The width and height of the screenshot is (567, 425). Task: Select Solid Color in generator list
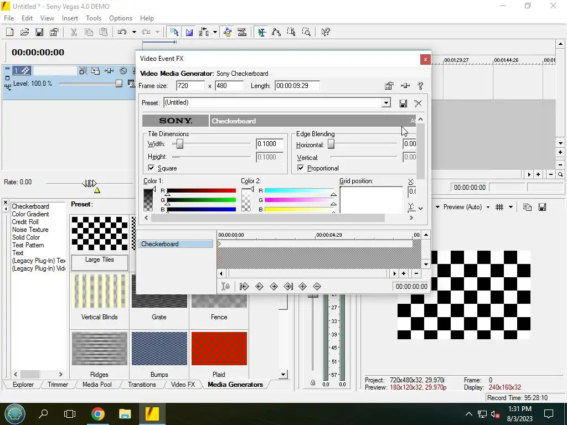click(x=26, y=237)
